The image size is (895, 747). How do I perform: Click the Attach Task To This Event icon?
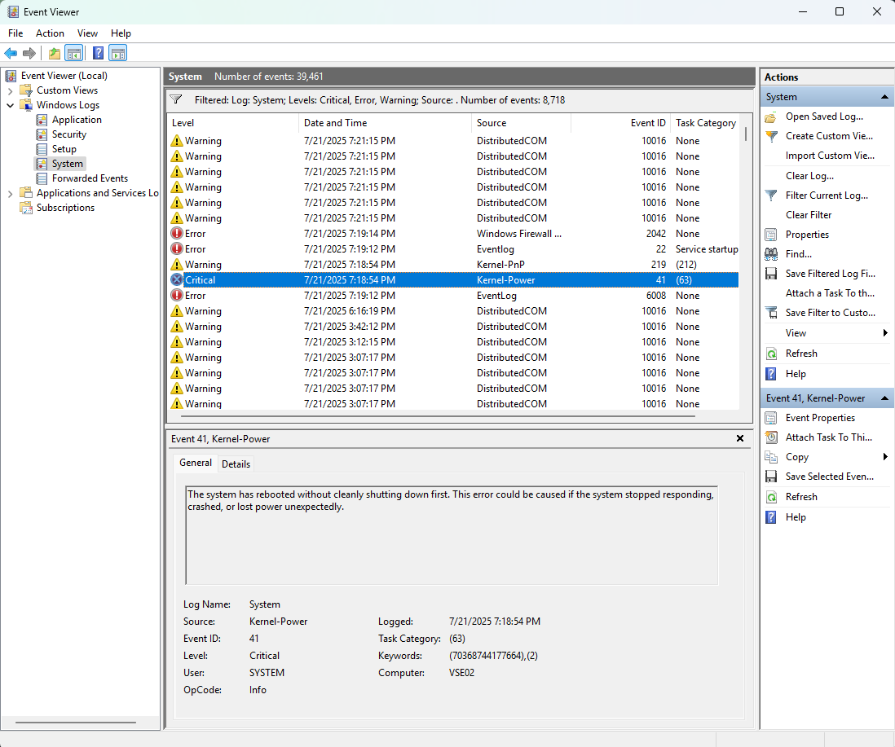(x=771, y=437)
